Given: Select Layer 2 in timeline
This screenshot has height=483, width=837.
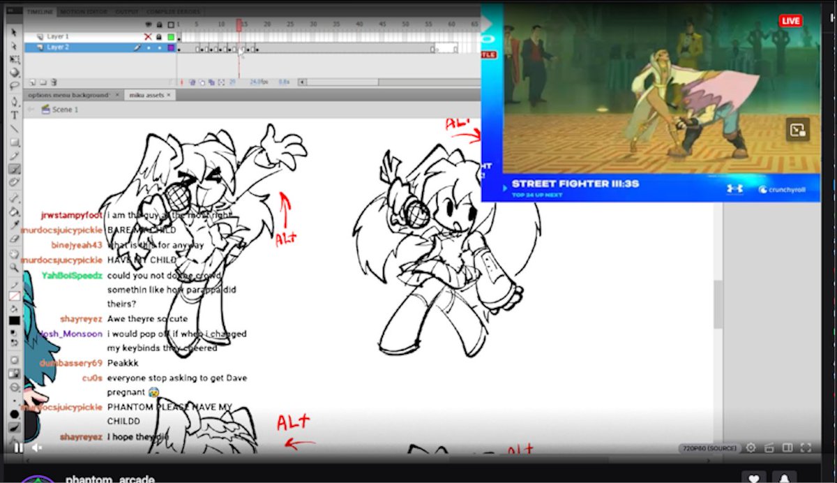Looking at the screenshot, I should pos(59,47).
